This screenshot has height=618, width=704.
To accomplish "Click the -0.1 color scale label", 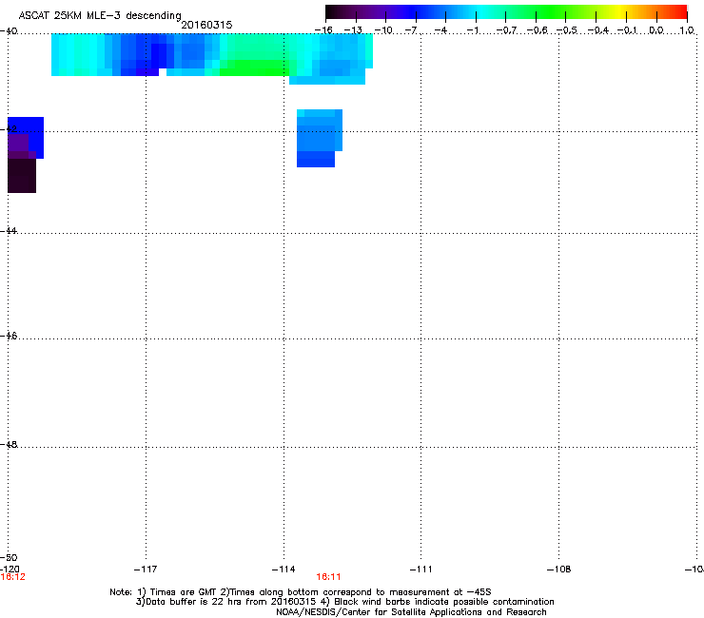I will coord(627,30).
